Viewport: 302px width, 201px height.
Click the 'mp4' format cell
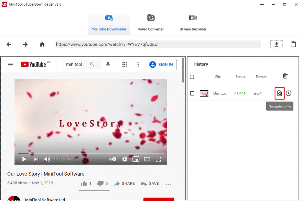(x=258, y=93)
